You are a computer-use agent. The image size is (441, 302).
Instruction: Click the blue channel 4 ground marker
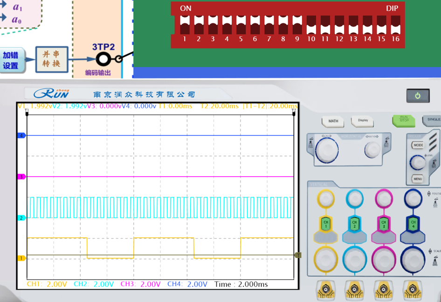pos(21,136)
